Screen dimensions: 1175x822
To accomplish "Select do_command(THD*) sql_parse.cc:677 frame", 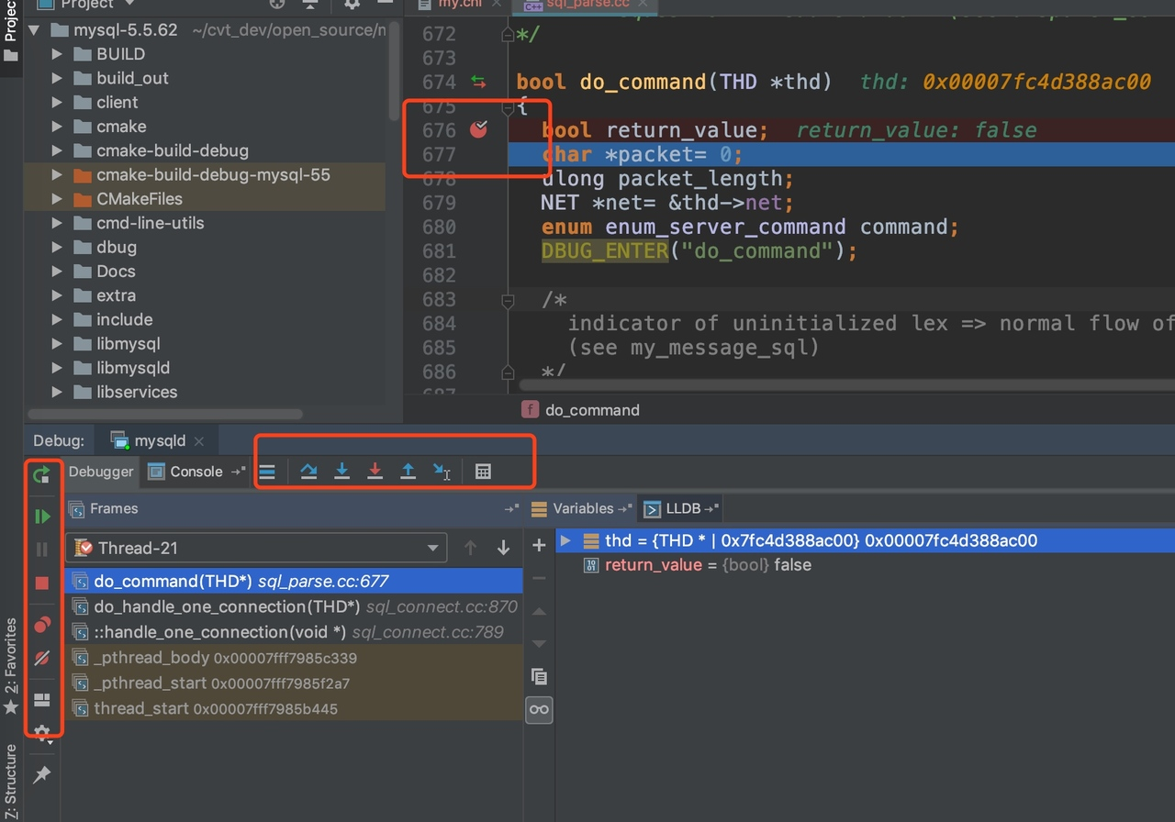I will [x=294, y=581].
